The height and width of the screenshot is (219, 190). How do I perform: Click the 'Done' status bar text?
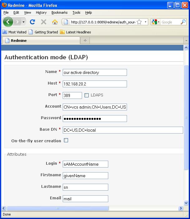click(7, 214)
